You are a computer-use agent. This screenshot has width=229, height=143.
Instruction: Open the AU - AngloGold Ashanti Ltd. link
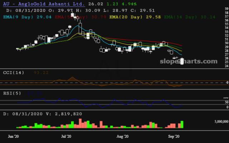click(44, 4)
